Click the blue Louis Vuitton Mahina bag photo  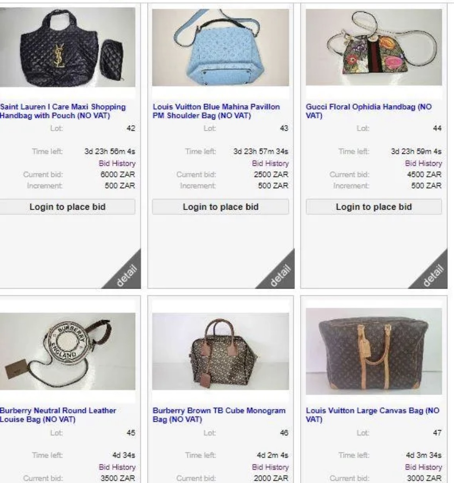(220, 47)
